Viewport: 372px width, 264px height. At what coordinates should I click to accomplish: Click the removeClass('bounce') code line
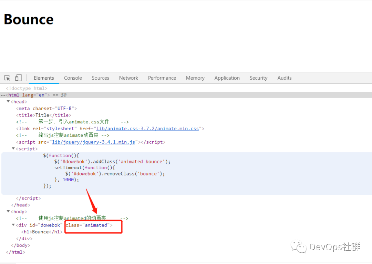point(115,174)
